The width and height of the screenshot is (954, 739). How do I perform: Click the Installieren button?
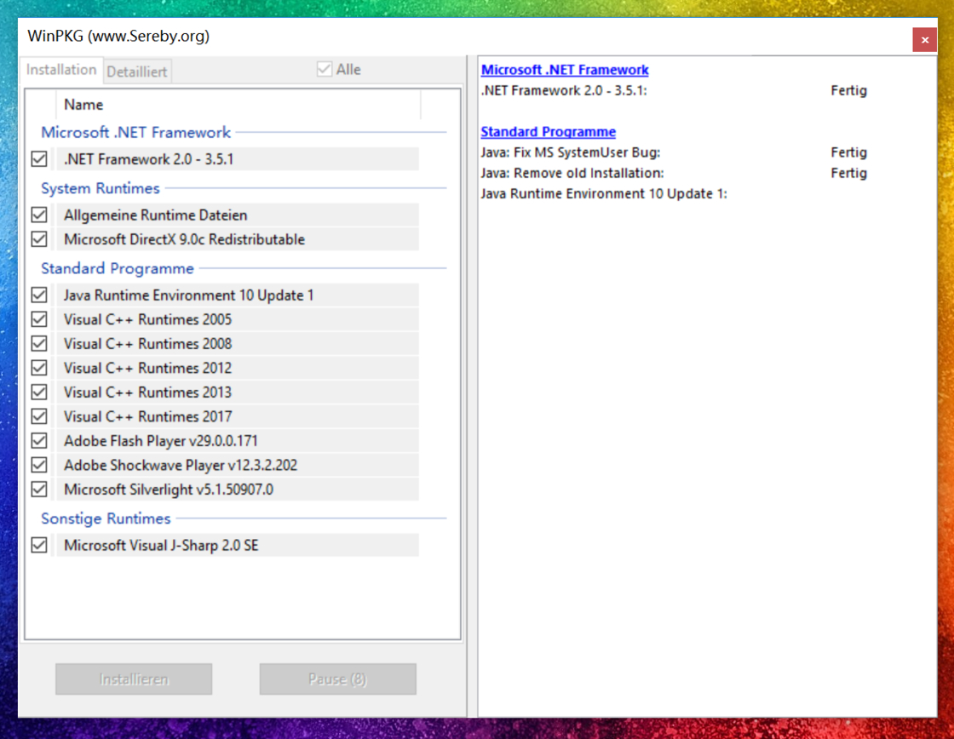pos(134,679)
